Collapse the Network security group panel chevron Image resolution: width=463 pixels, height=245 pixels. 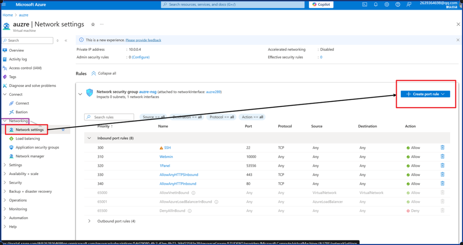(80, 94)
